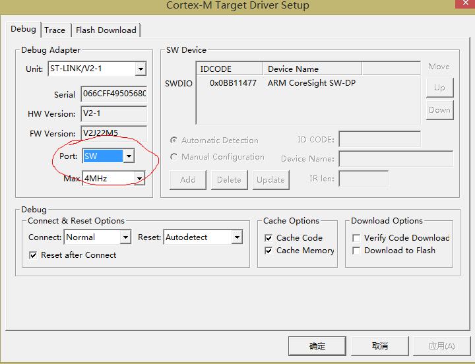Image resolution: width=475 pixels, height=364 pixels.
Task: Toggle the Cache Memory checkbox
Action: point(269,251)
